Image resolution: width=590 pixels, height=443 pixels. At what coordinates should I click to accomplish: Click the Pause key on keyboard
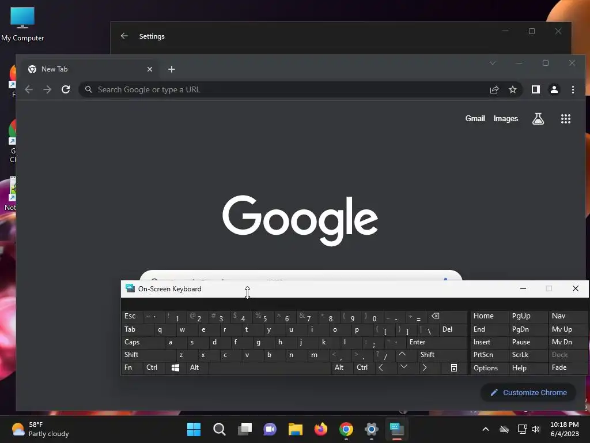click(x=528, y=342)
